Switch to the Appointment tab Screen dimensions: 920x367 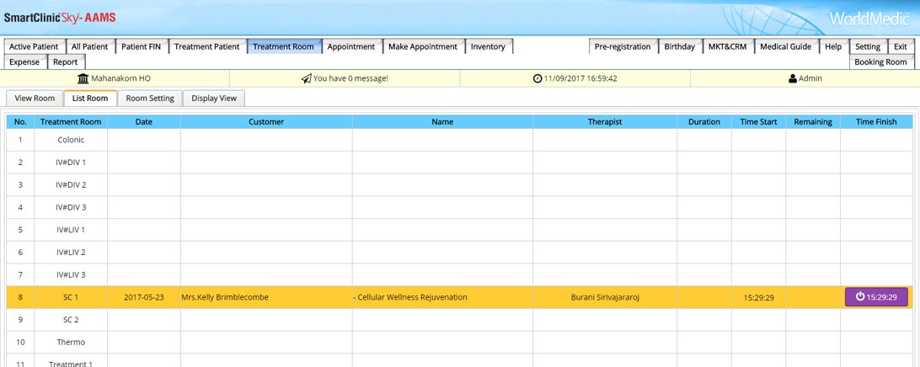pos(350,47)
